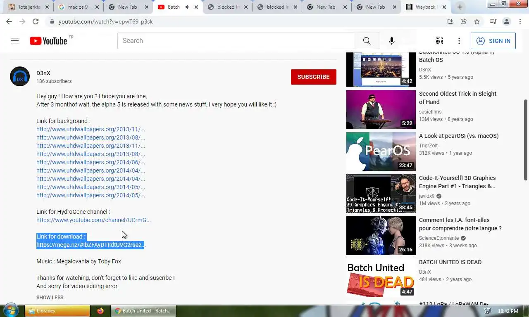Open the PearOS video thumbnail
The height and width of the screenshot is (317, 529).
click(x=381, y=151)
